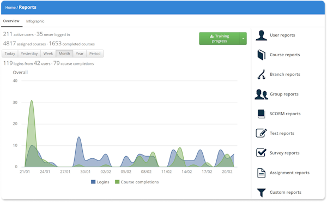The image size is (327, 202).
Task: Click the '211 active users' statistic
Action: pos(19,34)
